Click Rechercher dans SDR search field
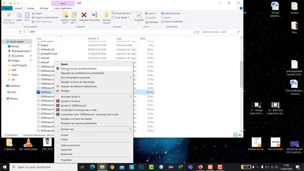This screenshot has width=304, height=171. pos(220,32)
